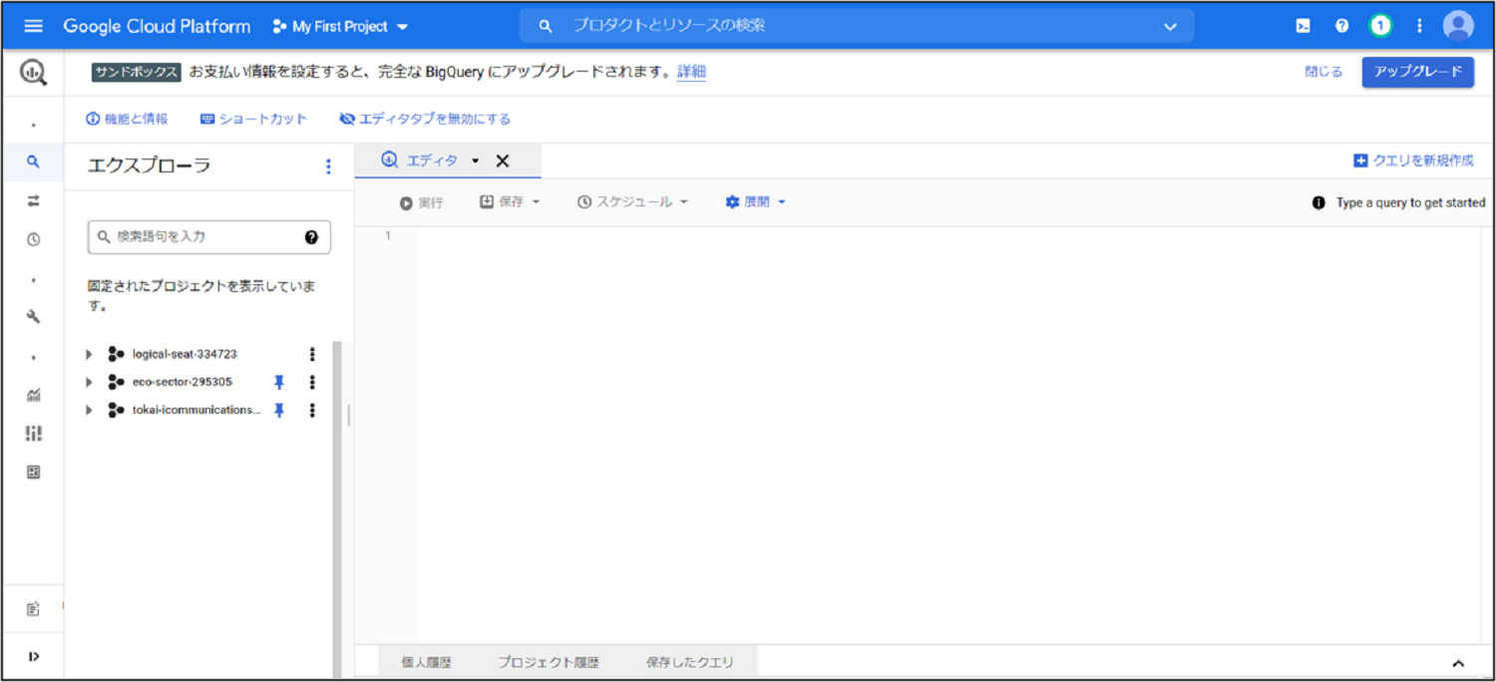Click the search help icon in Explorer
This screenshot has width=1496, height=682.
tap(311, 237)
